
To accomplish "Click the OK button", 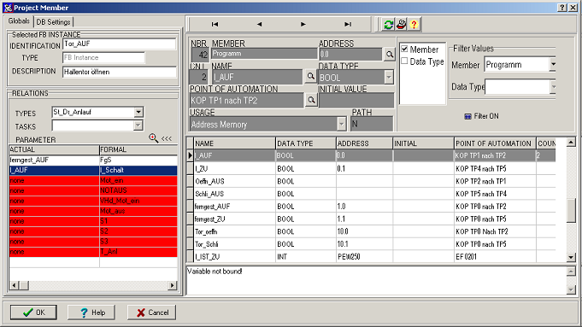I will pyautogui.click(x=33, y=312).
